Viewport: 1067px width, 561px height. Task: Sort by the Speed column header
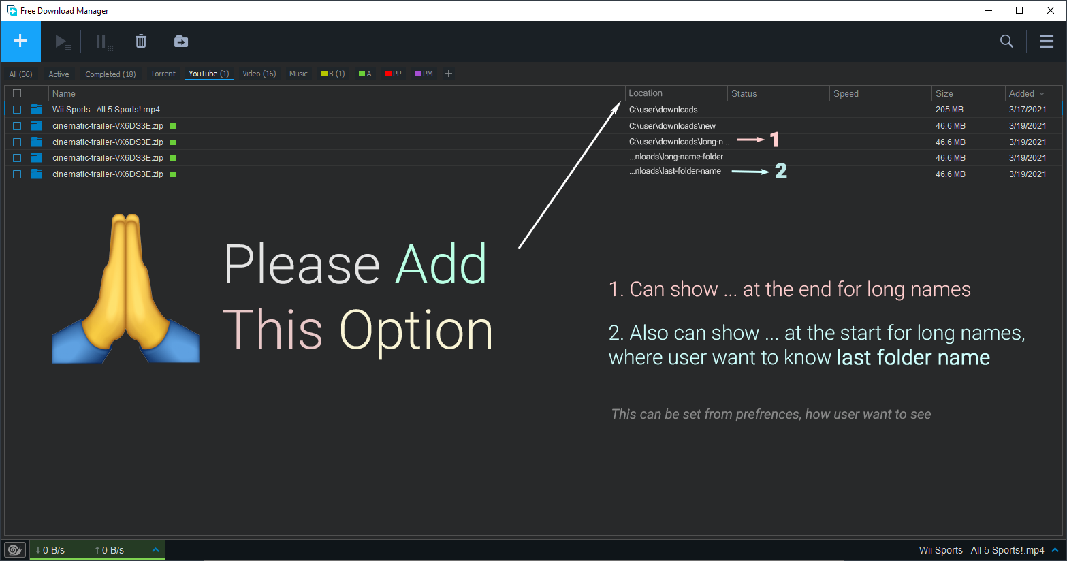881,93
